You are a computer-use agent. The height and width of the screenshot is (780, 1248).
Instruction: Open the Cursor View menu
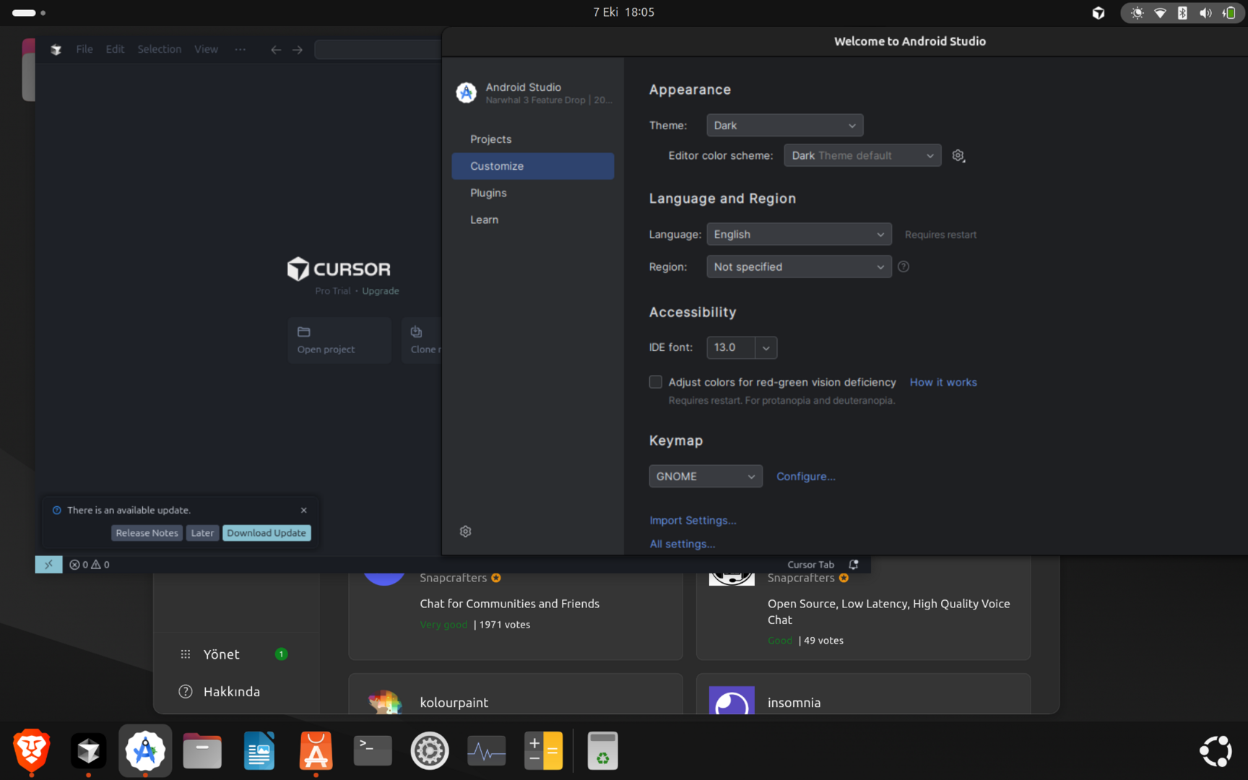pos(206,49)
